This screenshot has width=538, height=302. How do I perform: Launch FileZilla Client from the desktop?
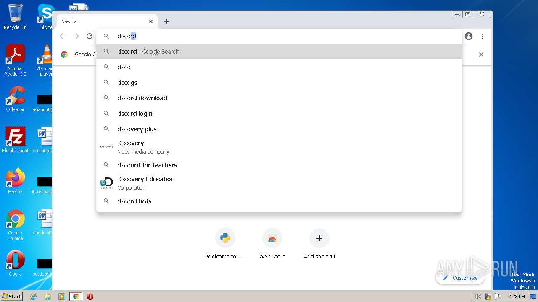(15, 140)
